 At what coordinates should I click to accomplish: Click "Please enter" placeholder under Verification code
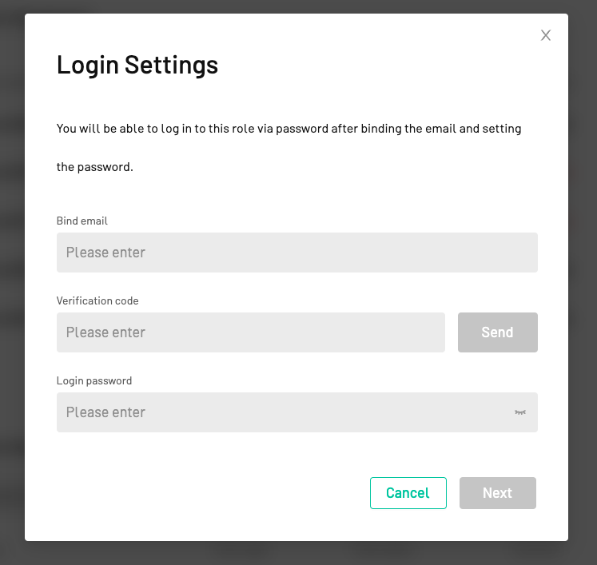pyautogui.click(x=105, y=332)
